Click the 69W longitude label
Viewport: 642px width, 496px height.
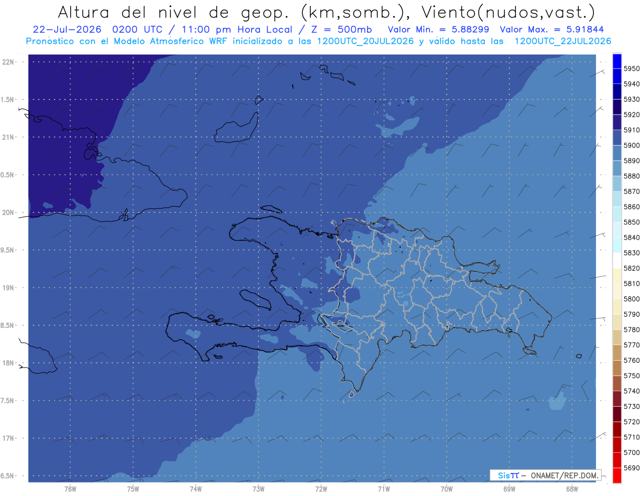pyautogui.click(x=509, y=490)
